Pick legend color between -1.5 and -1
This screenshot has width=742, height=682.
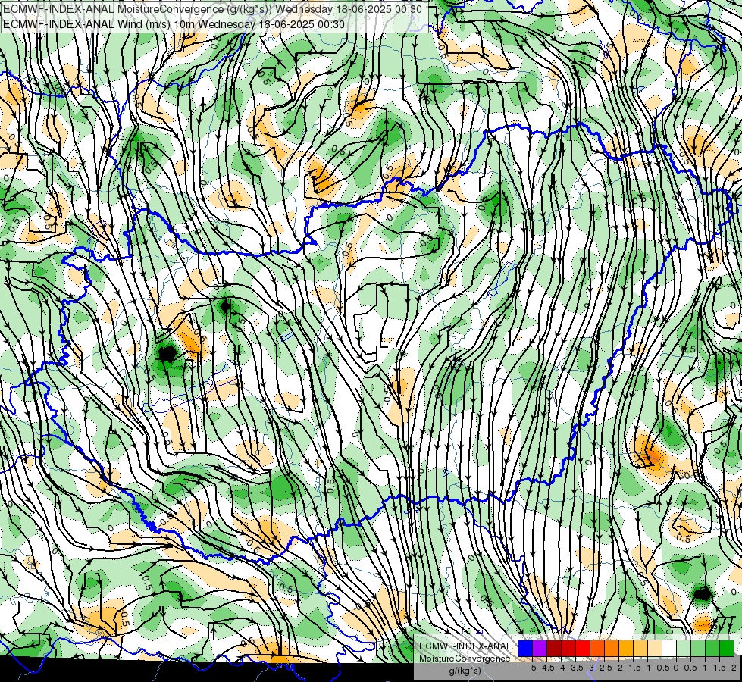[x=640, y=648]
